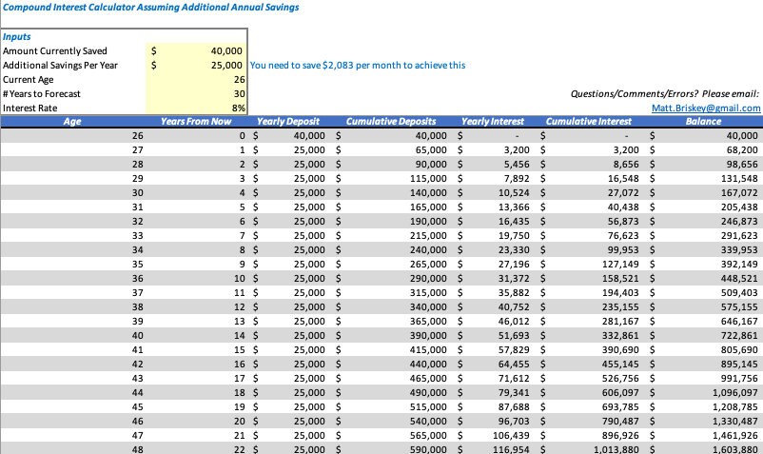Select Years From Now cell 15
The height and width of the screenshot is (454, 763).
pyautogui.click(x=240, y=350)
